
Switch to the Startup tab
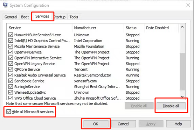(60, 17)
